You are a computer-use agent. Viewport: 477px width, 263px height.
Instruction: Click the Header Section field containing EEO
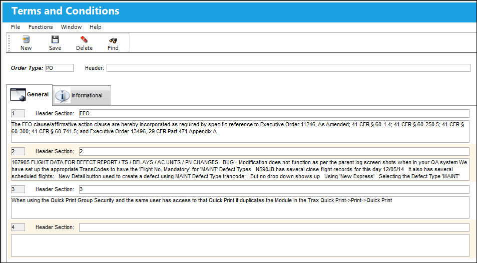(274, 113)
